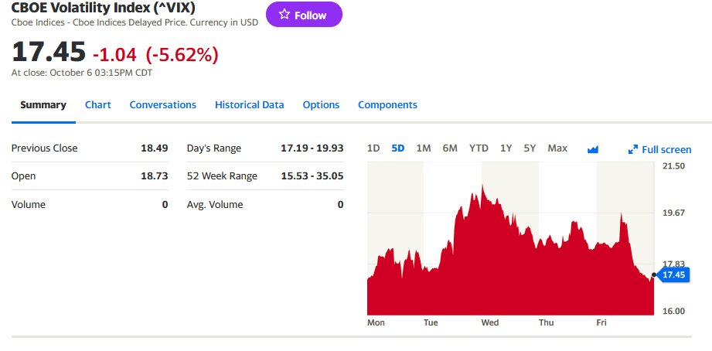This screenshot has width=712, height=351.
Task: Open the Chart tab
Action: point(98,105)
